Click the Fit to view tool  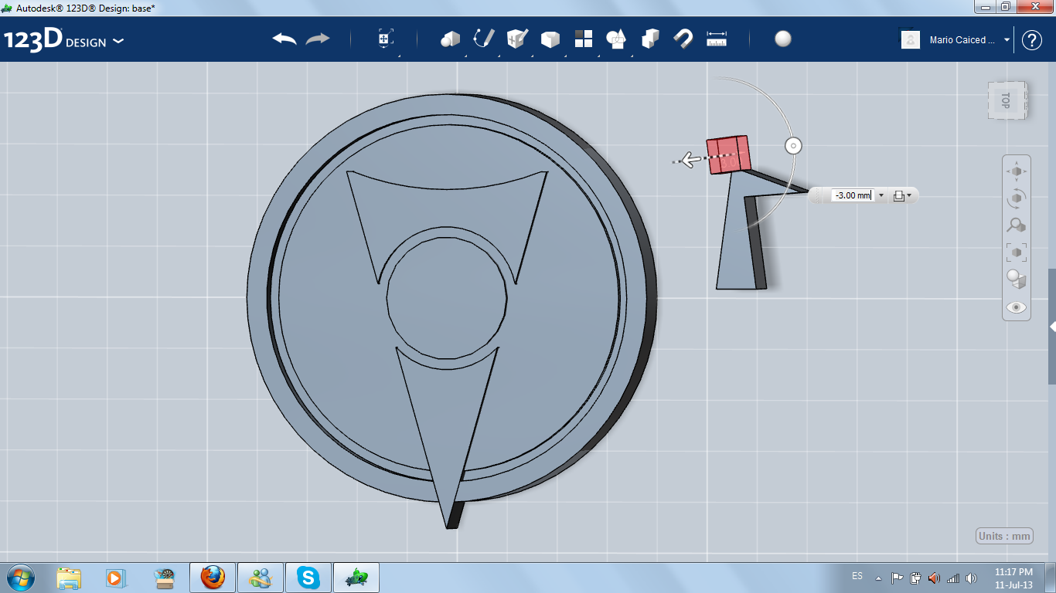1016,252
